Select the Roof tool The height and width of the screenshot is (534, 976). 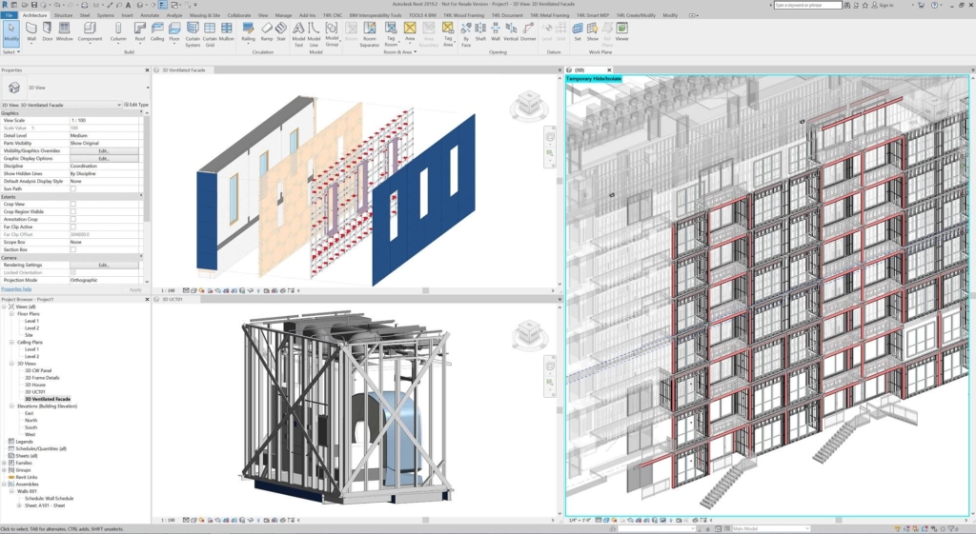click(x=140, y=31)
